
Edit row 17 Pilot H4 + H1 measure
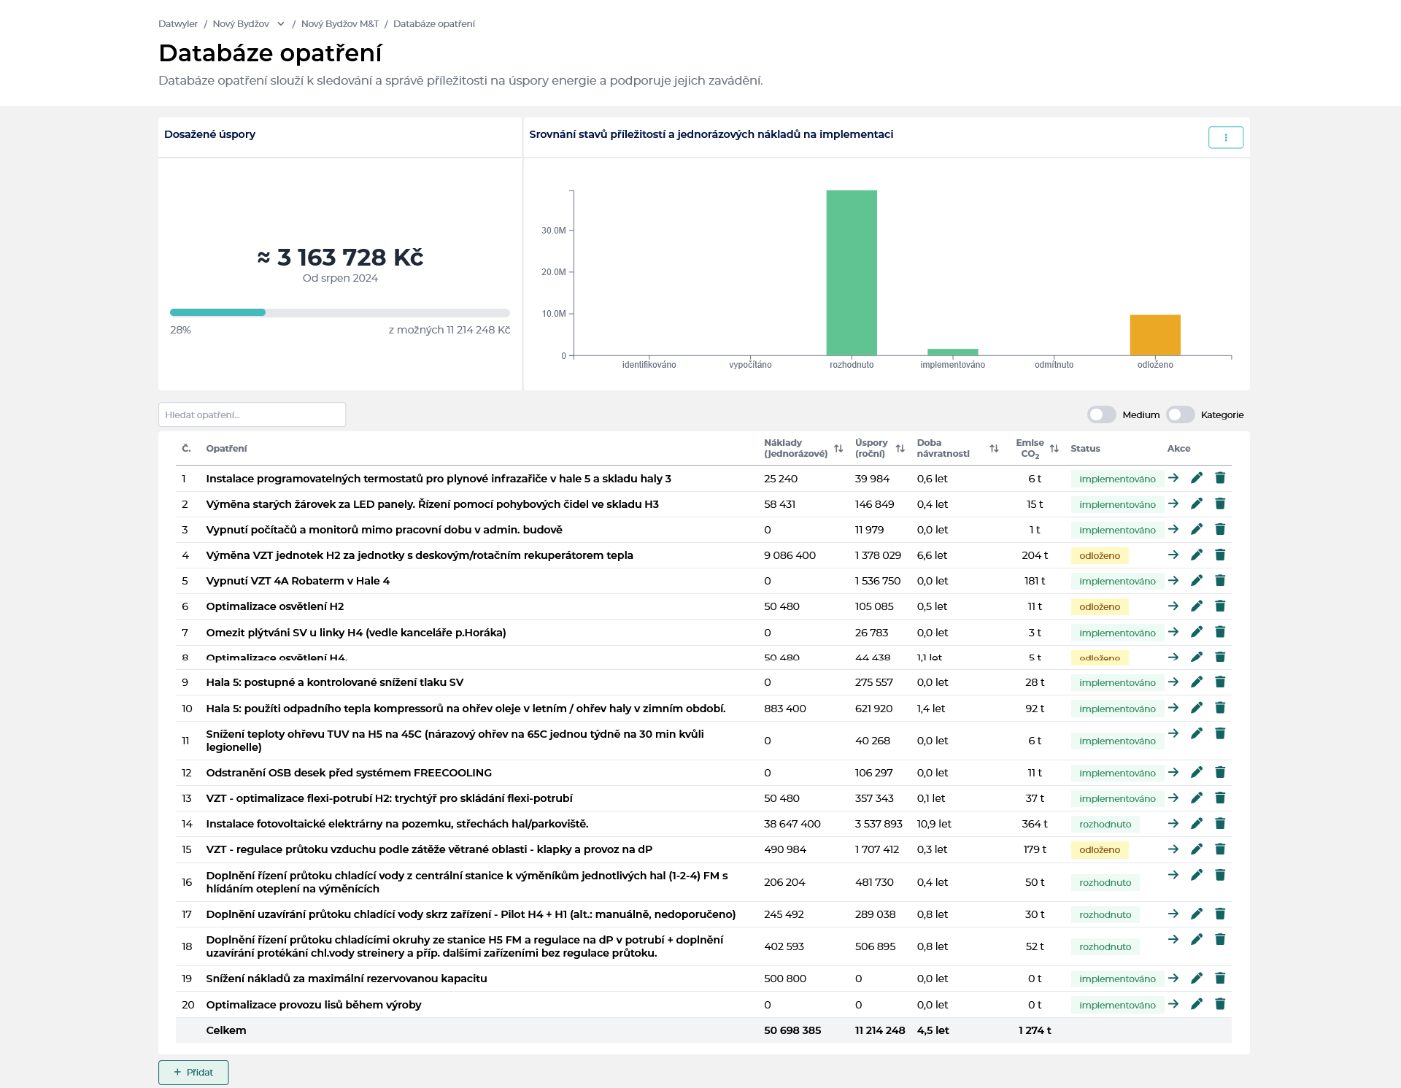coord(1197,914)
